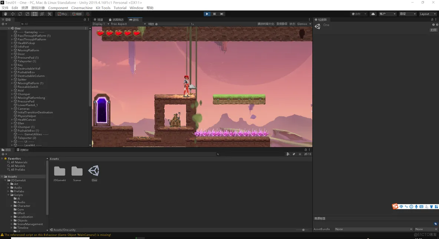Viewport: 439px width, 239px height.
Task: Toggle pivot 中心 (Center) mode
Action: tap(62, 14)
